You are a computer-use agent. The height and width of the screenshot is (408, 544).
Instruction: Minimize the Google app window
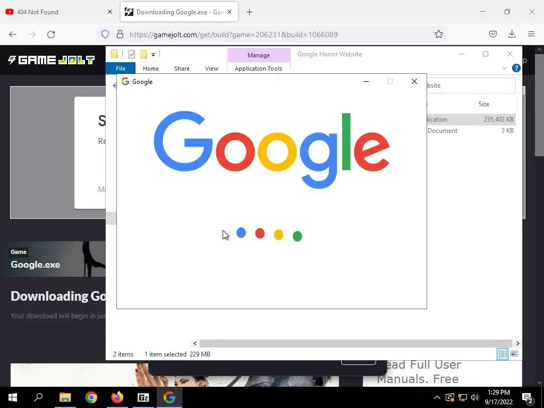[x=366, y=81]
